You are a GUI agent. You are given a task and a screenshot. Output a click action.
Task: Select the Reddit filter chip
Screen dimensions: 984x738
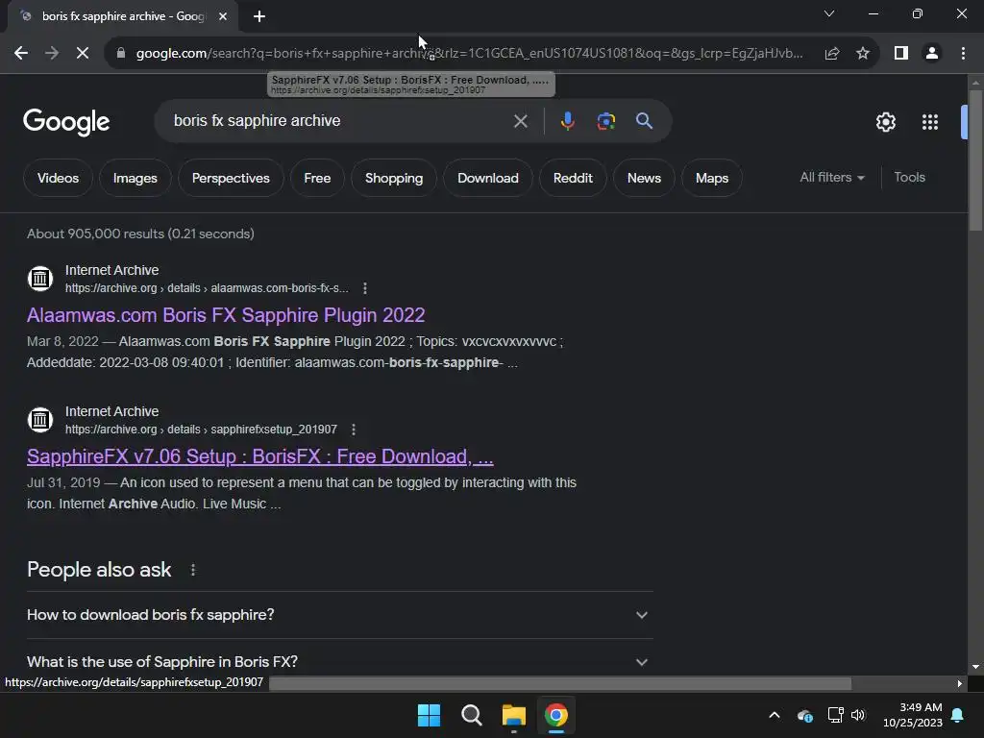[x=573, y=178]
